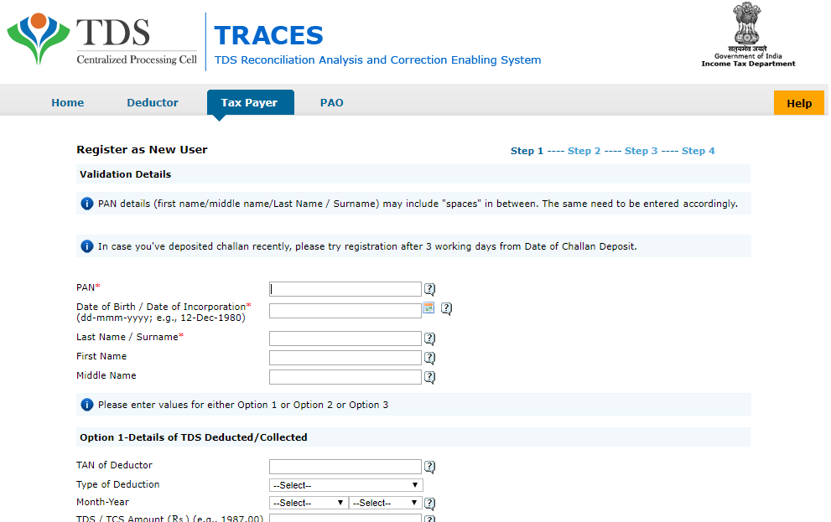The image size is (831, 522).
Task: Click 'Option 1-Details of TDS Deducted/Collected' header
Action: pos(194,437)
